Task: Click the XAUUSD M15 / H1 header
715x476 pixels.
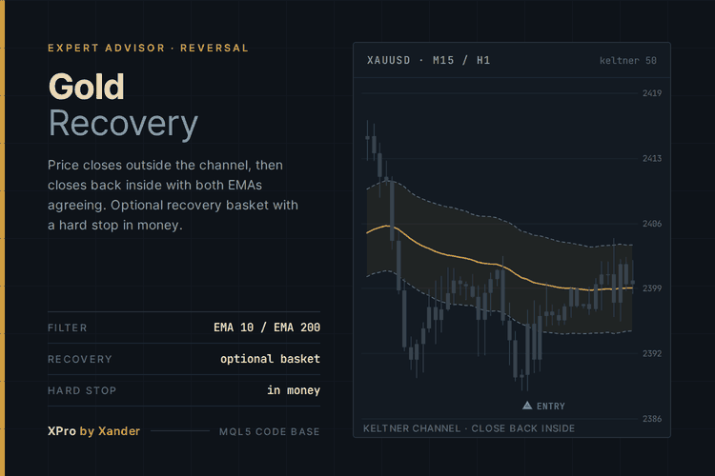Action: pos(429,60)
